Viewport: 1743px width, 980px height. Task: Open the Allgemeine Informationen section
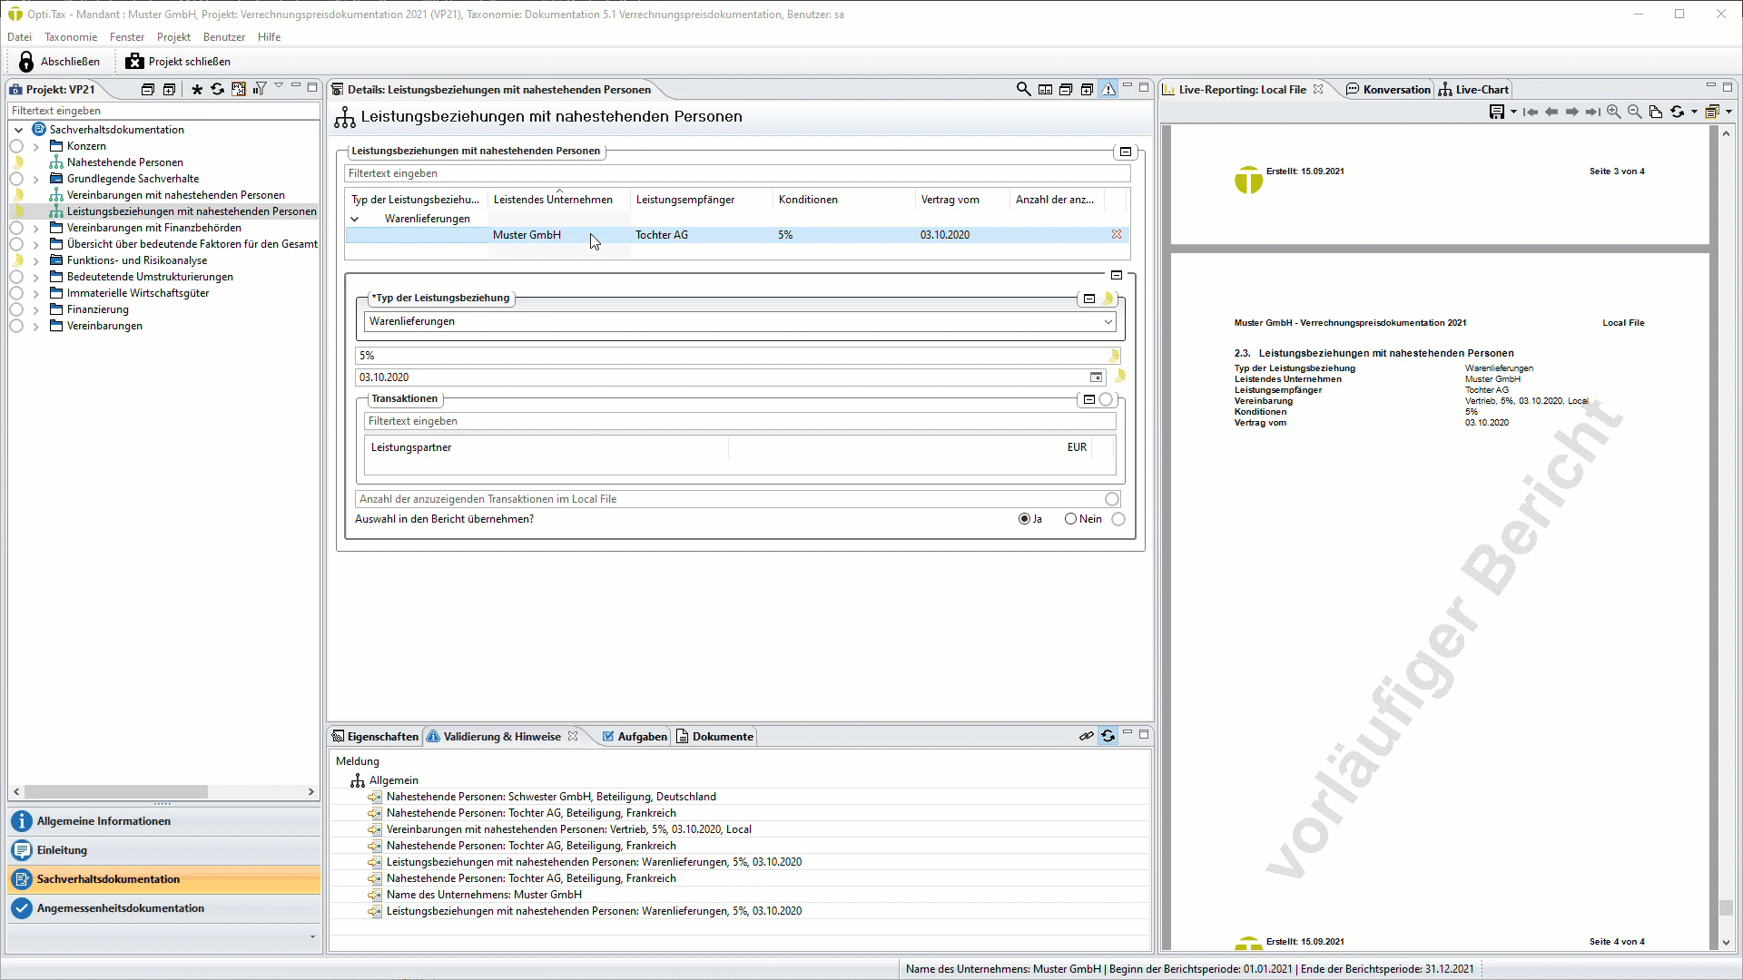coord(164,821)
